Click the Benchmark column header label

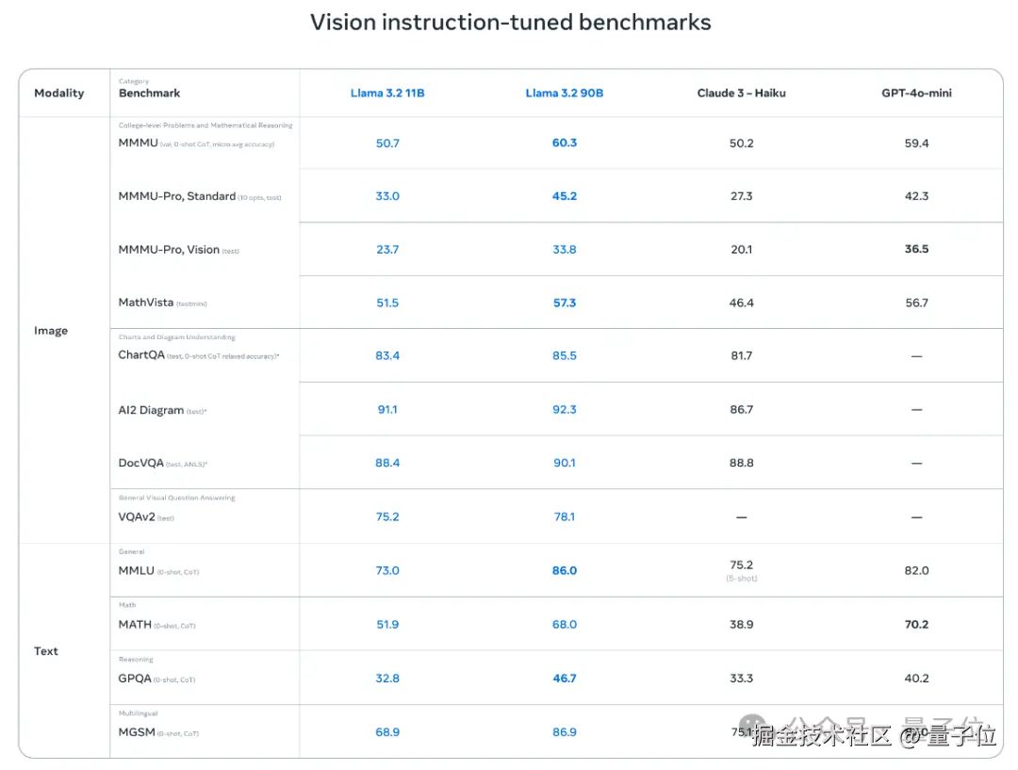pyautogui.click(x=149, y=93)
